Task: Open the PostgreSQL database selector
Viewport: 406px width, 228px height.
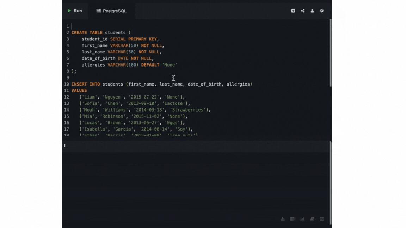Action: (111, 11)
